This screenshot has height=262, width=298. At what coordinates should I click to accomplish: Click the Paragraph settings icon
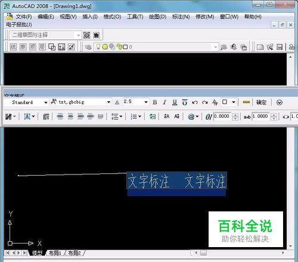[46, 117]
